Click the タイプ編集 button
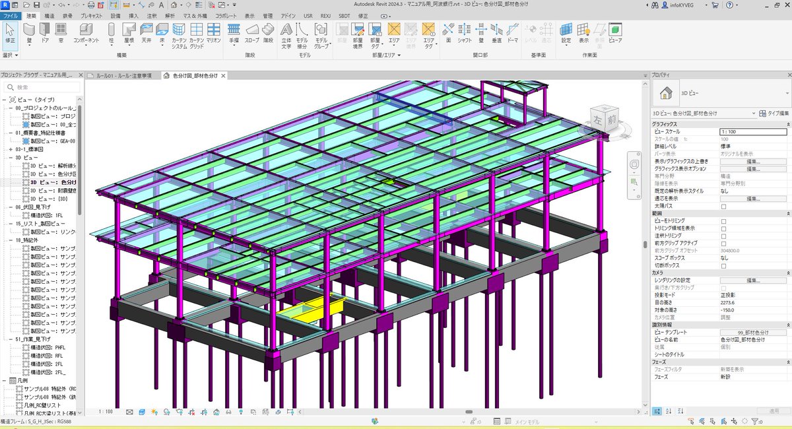The height and width of the screenshot is (429, 792). coord(775,114)
